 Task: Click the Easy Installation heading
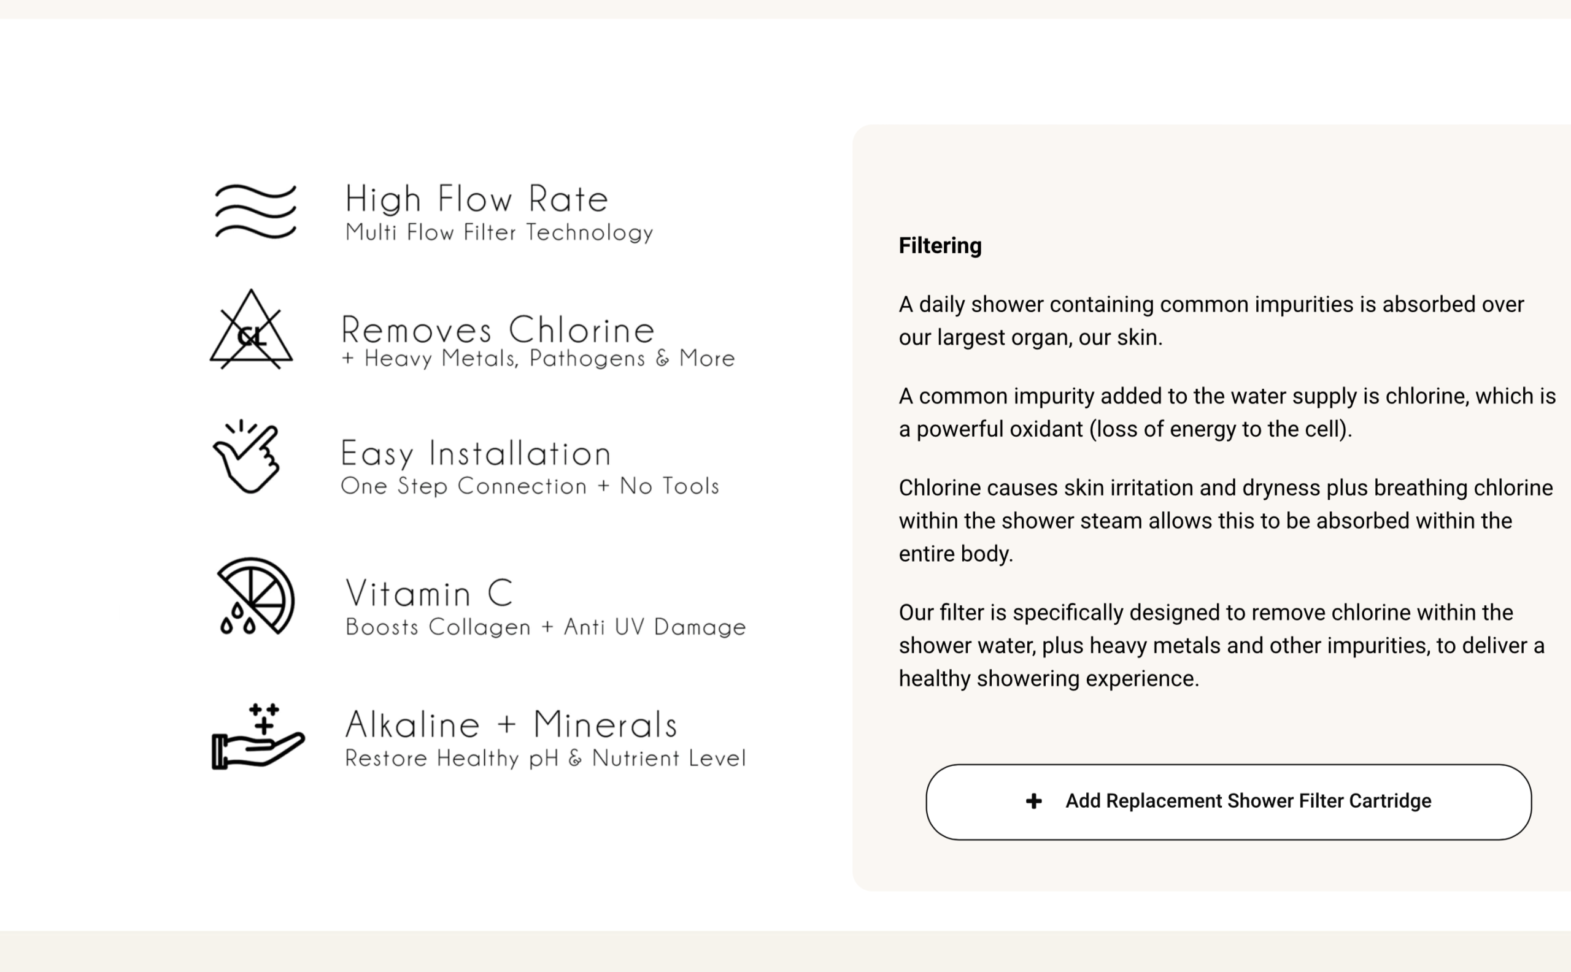[476, 453]
